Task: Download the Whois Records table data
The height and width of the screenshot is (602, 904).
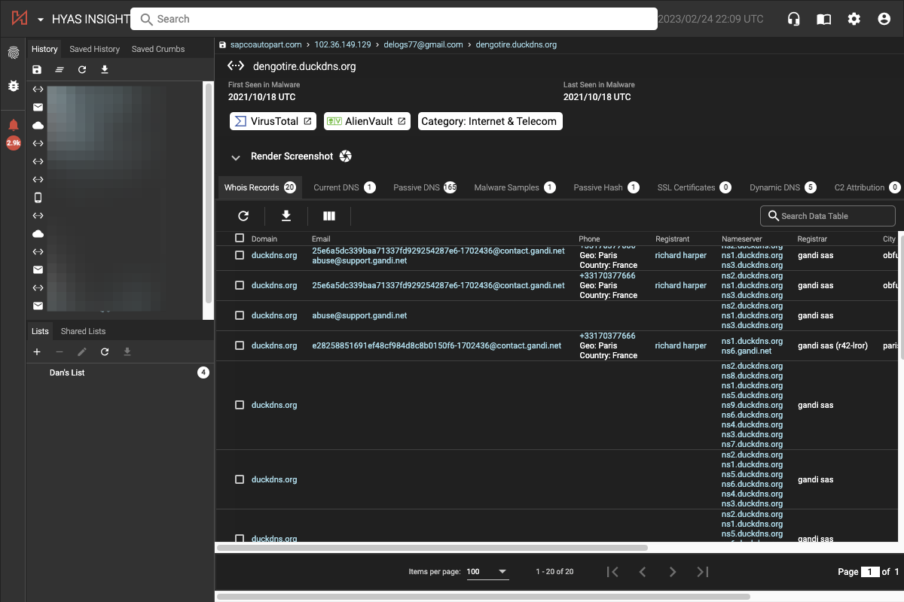Action: pos(286,216)
